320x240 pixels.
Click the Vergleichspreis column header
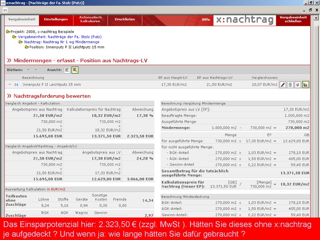[x=265, y=77]
